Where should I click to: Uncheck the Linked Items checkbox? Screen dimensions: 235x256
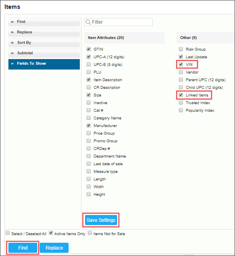(181, 95)
